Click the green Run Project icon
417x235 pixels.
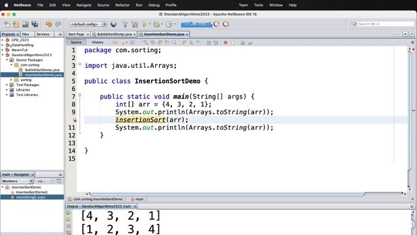[145, 24]
